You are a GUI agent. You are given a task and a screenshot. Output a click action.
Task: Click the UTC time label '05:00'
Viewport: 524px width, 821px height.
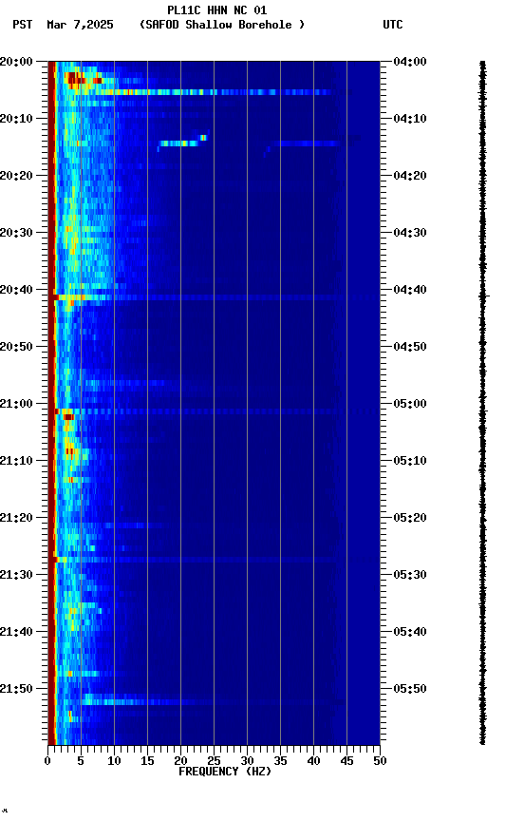410,404
